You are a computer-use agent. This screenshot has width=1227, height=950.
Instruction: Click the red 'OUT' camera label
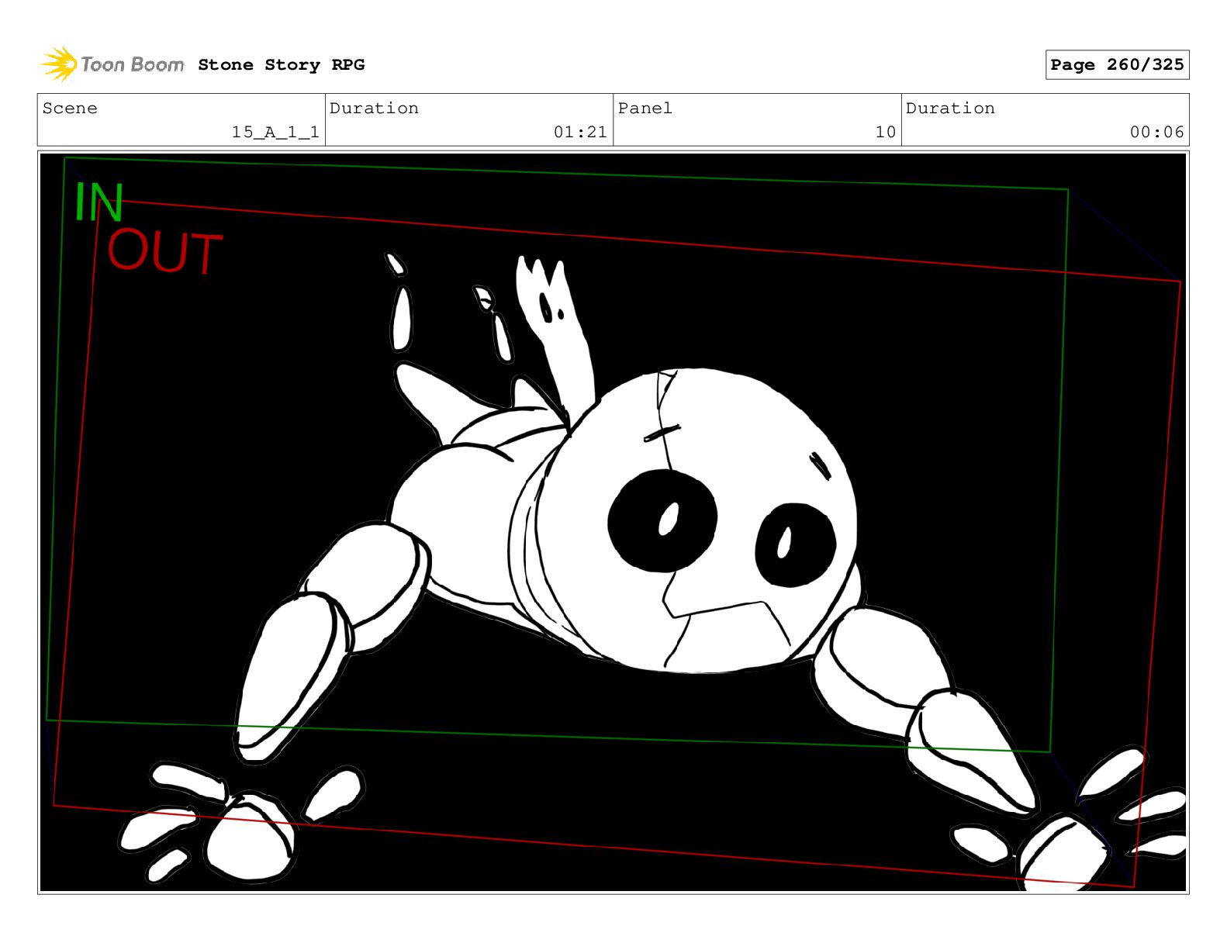[164, 252]
